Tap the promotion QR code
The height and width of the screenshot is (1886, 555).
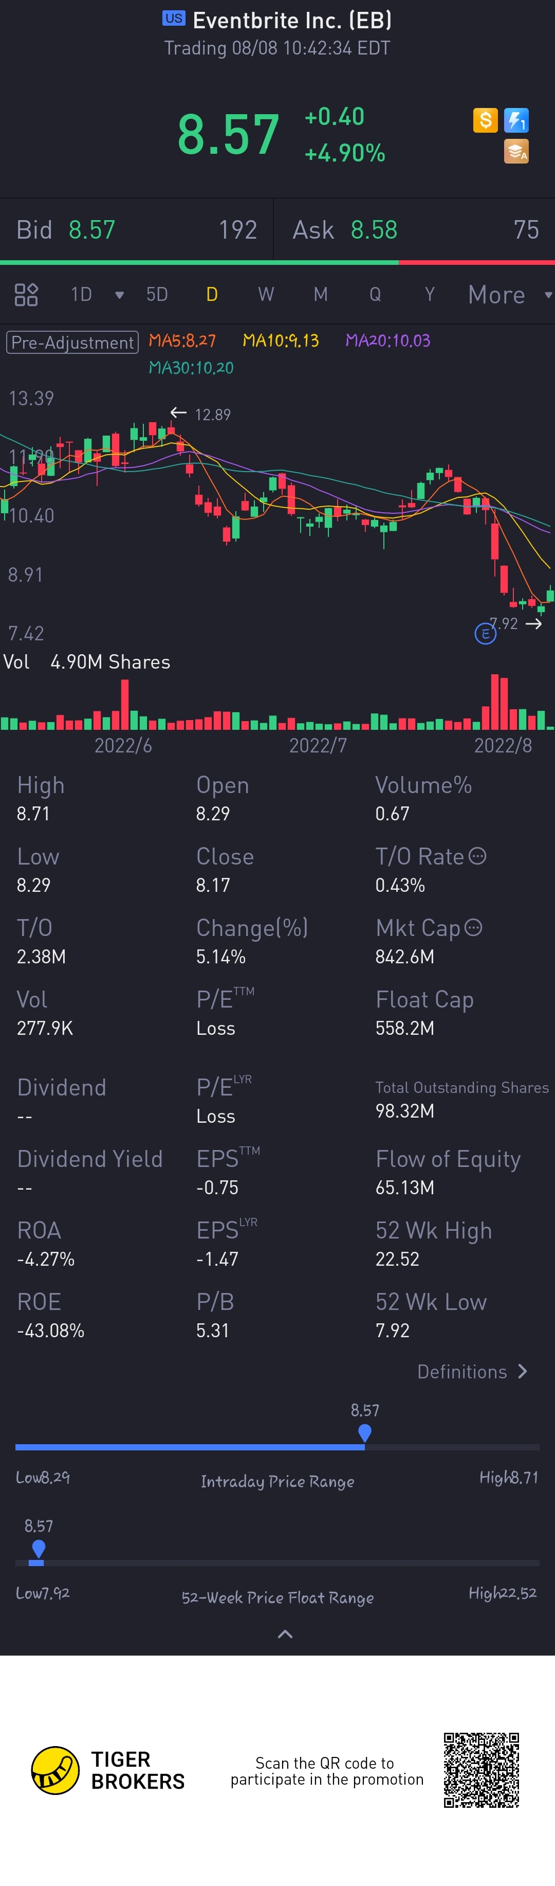point(481,1770)
